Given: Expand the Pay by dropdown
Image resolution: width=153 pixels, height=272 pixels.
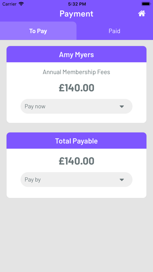Looking at the screenshot, I should point(76,179).
